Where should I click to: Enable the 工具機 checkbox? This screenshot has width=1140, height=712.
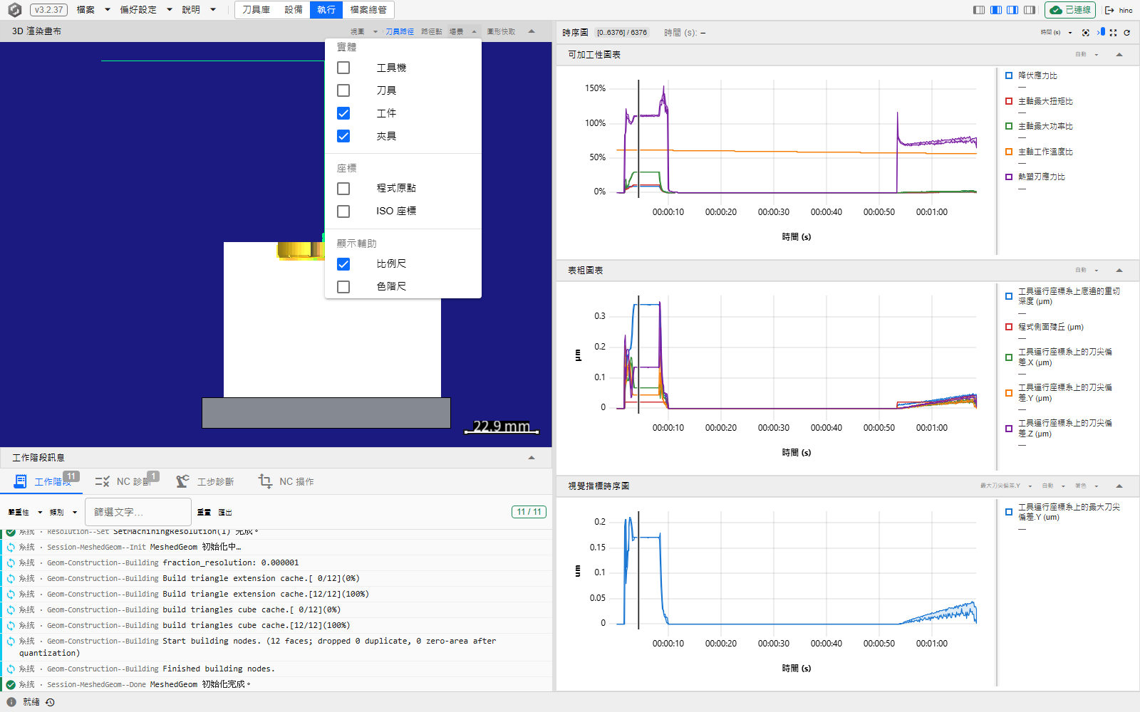343,68
